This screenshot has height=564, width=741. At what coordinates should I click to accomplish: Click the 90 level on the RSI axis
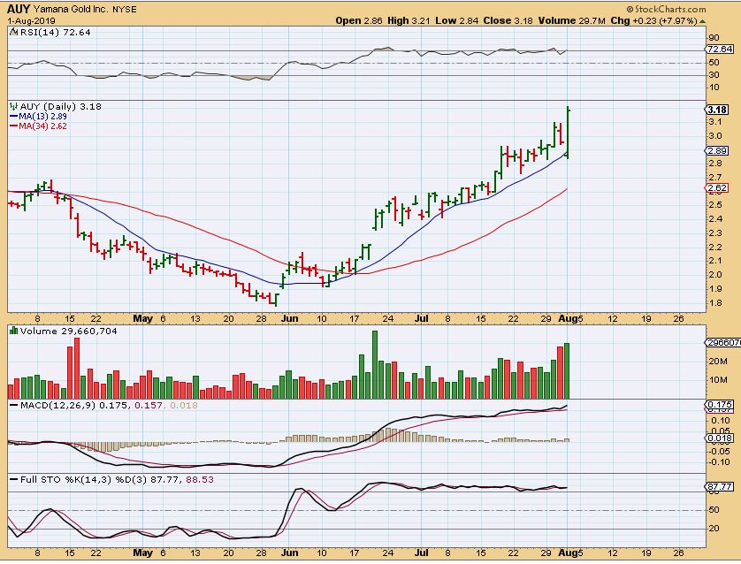[x=714, y=38]
